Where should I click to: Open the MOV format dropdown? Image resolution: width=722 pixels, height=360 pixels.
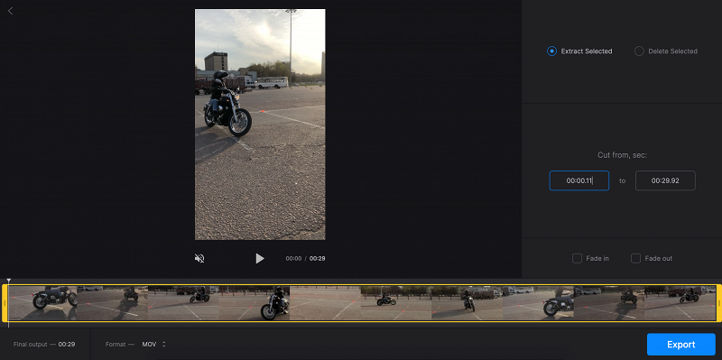click(153, 344)
